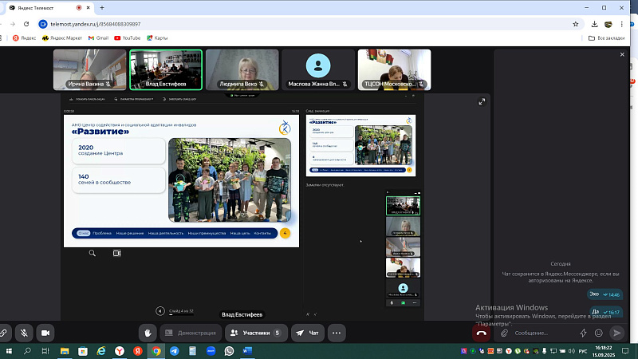
Task: Open a new browser tab
Action: tap(102, 7)
